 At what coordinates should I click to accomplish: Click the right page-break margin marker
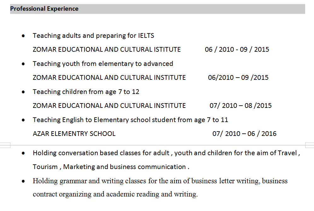(x=309, y=145)
